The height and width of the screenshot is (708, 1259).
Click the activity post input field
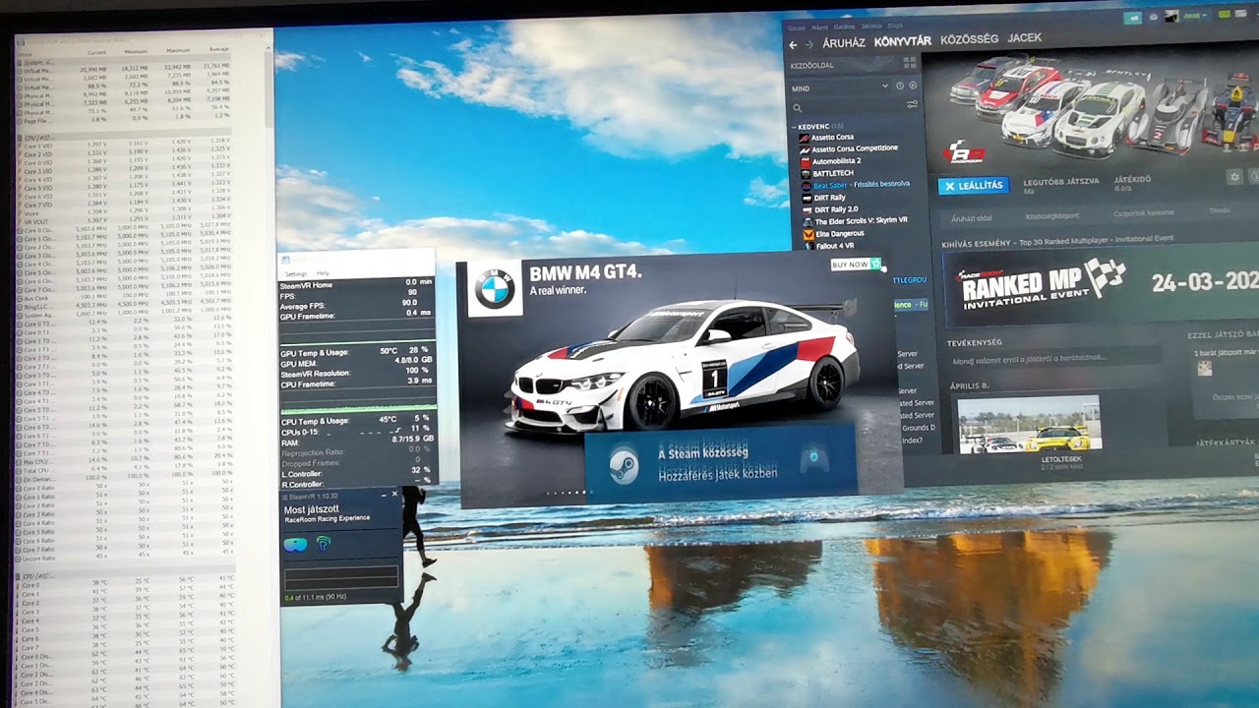coord(1053,358)
